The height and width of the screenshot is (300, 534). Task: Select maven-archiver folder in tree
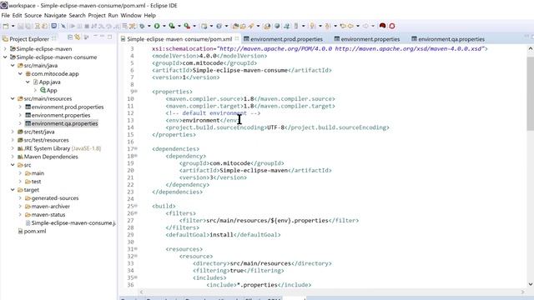(50, 207)
